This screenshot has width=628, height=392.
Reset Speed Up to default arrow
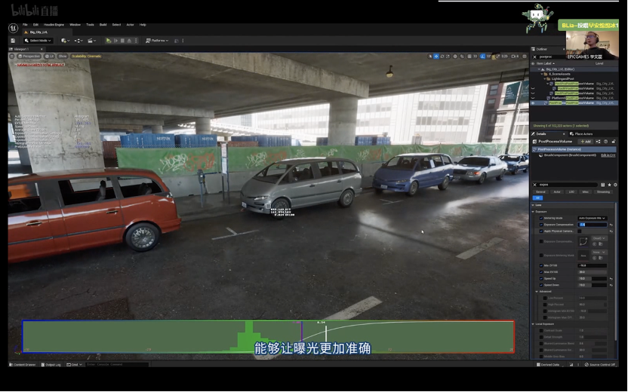pos(611,278)
